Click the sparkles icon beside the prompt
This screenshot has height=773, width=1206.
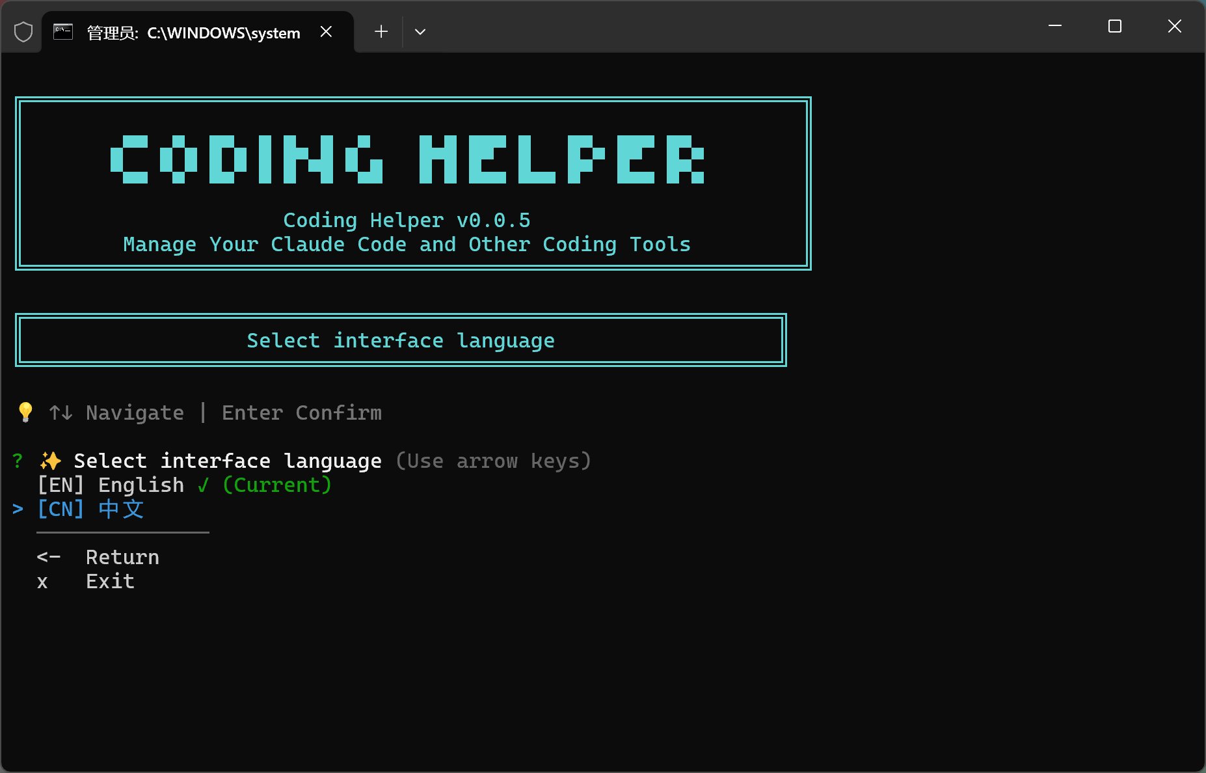[x=50, y=461]
